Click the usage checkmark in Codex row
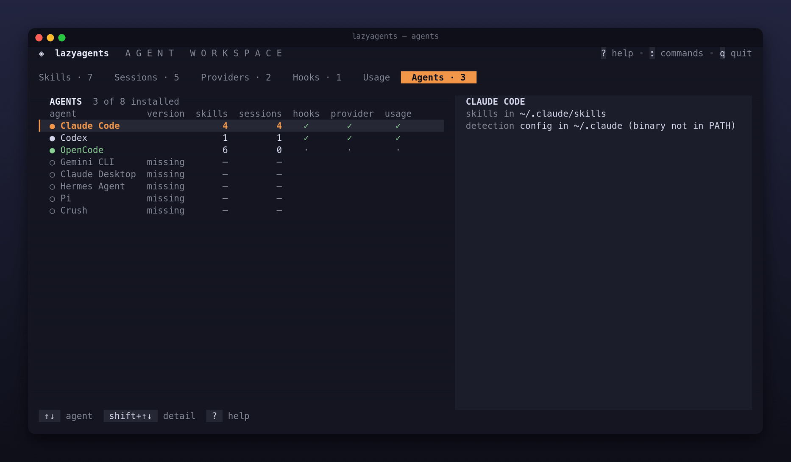Viewport: 791px width, 462px height. [398, 138]
